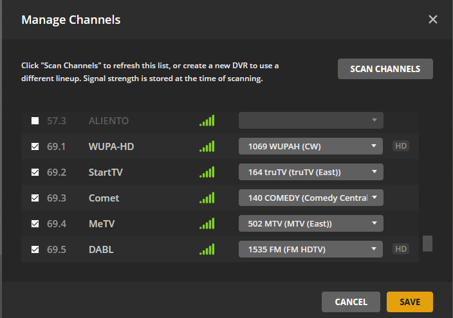This screenshot has width=453, height=318.
Task: Click the HD badge on DABL row
Action: [x=401, y=249]
